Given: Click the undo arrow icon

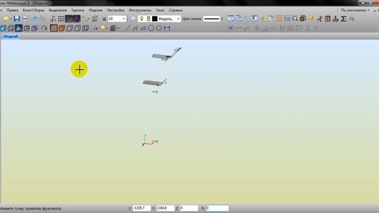Looking at the screenshot, I should coord(34,18).
